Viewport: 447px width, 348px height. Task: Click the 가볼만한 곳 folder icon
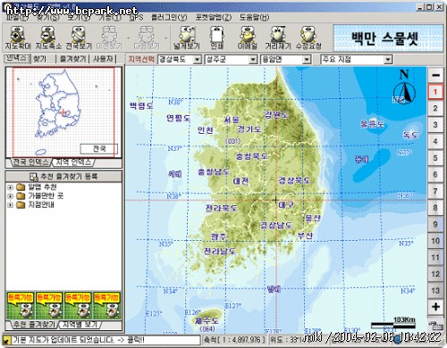(21, 196)
